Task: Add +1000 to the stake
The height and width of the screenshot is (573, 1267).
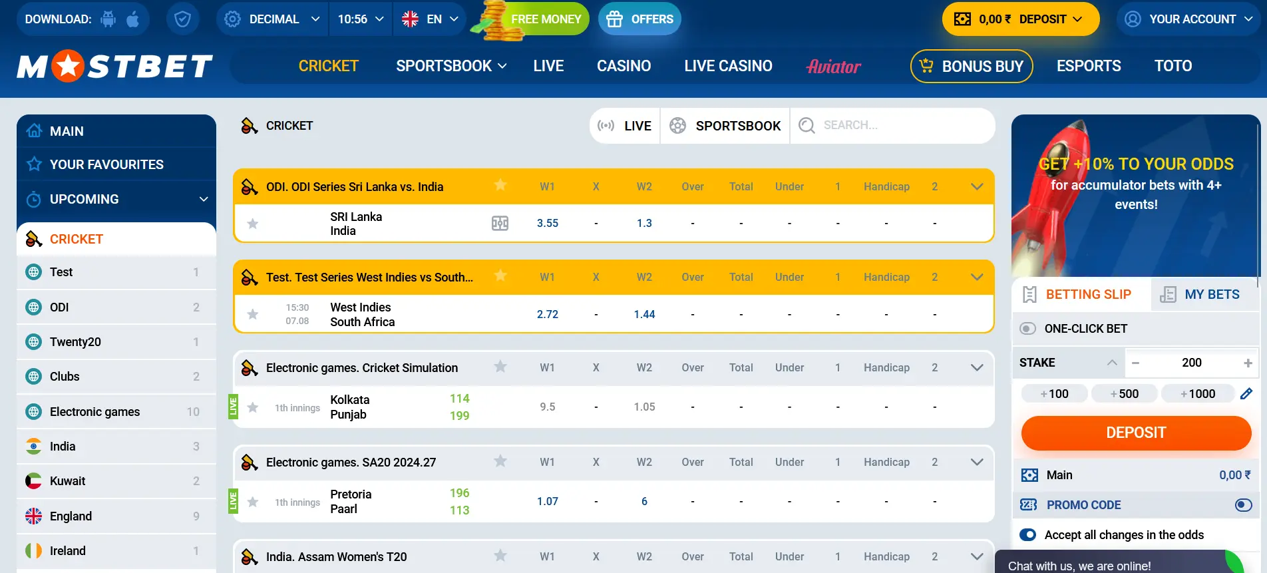Action: (x=1198, y=394)
